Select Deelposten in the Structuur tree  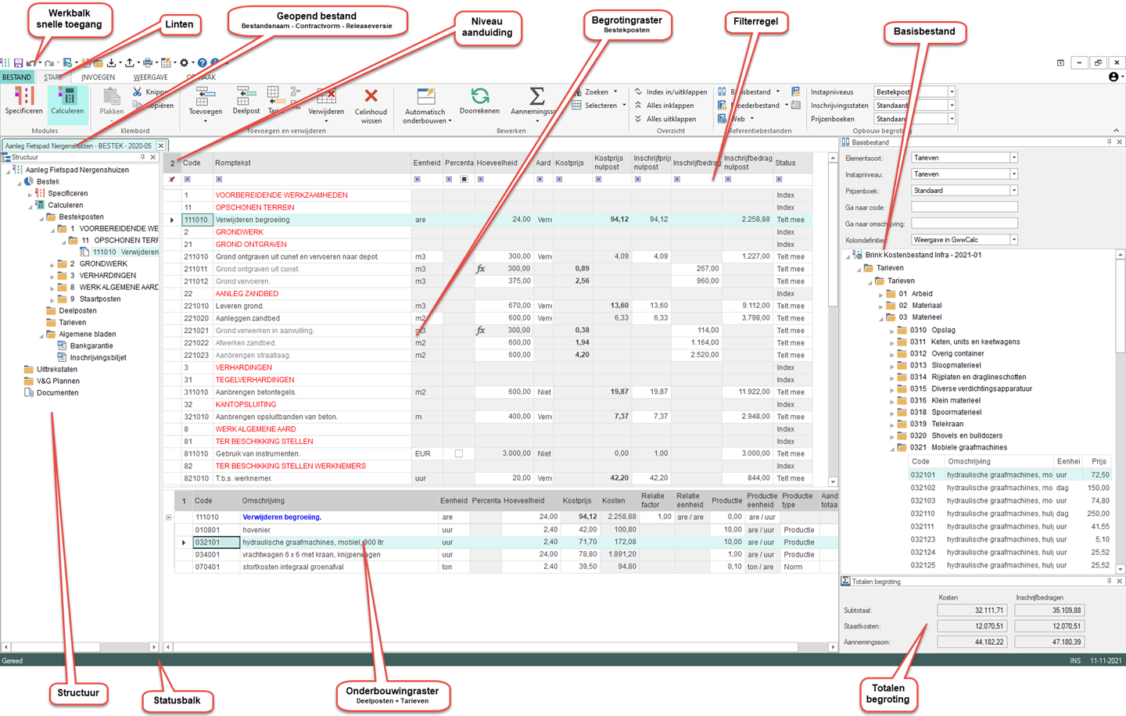click(78, 311)
